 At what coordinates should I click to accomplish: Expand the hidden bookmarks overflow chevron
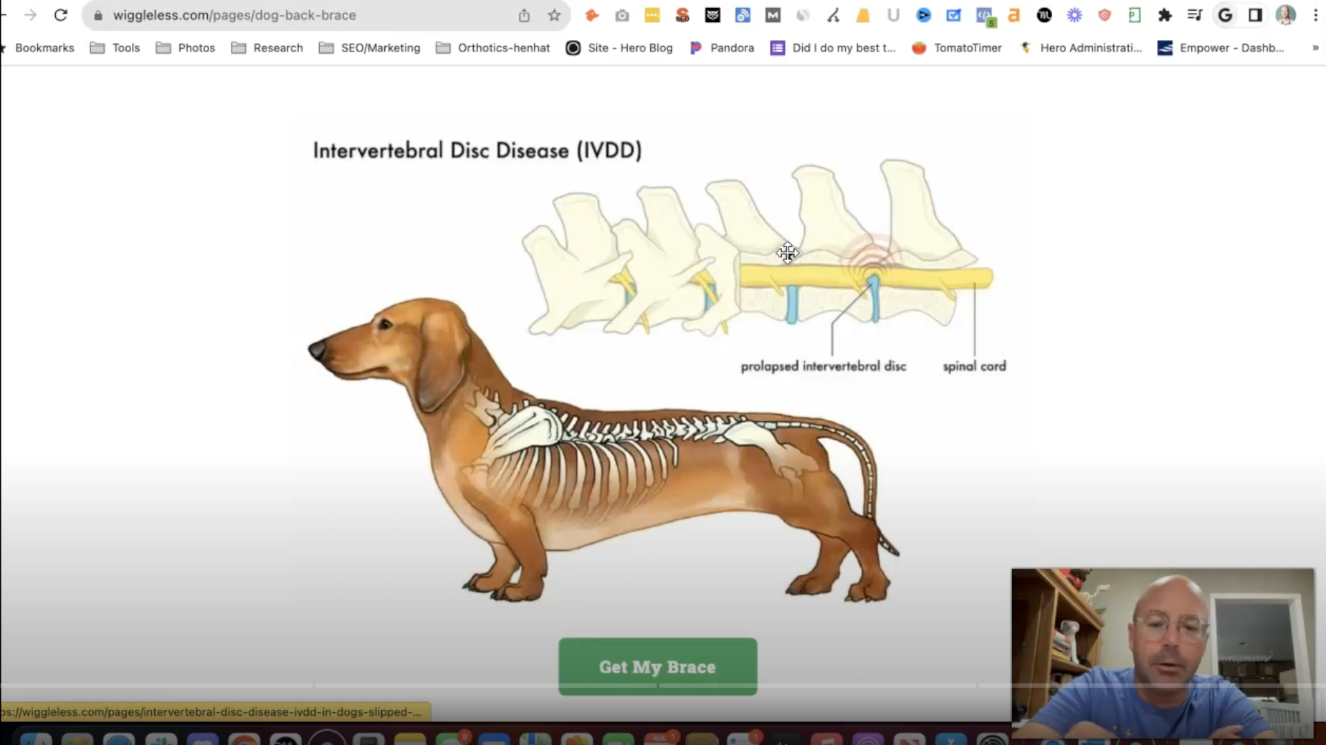[x=1315, y=48]
